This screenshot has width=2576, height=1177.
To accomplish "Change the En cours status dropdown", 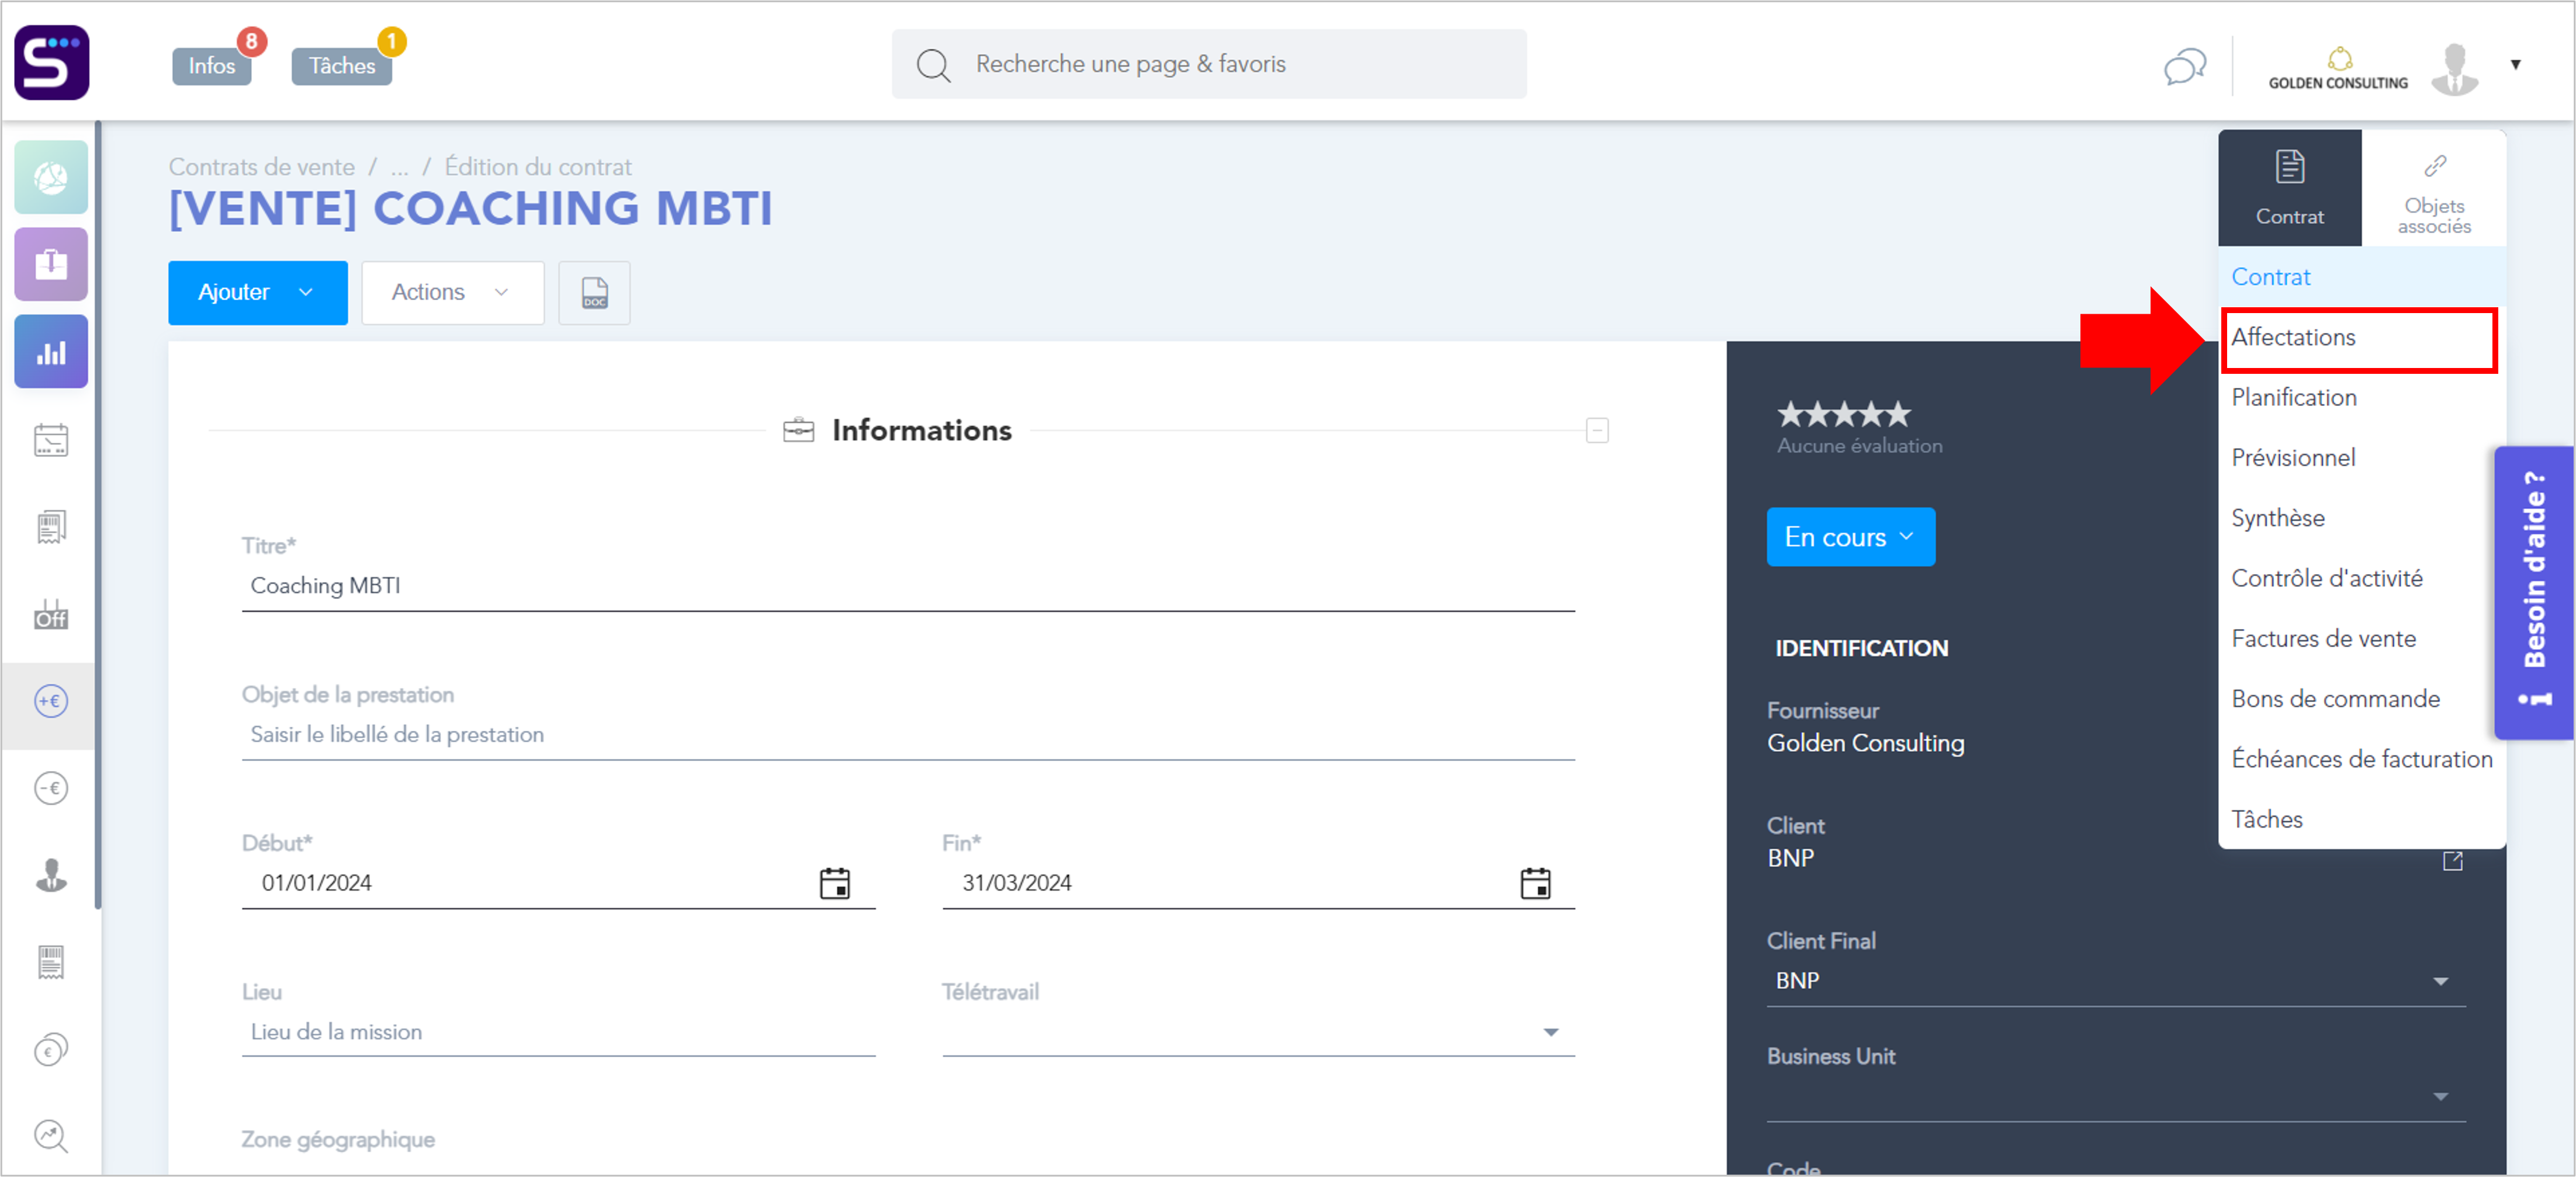I will tap(1850, 537).
